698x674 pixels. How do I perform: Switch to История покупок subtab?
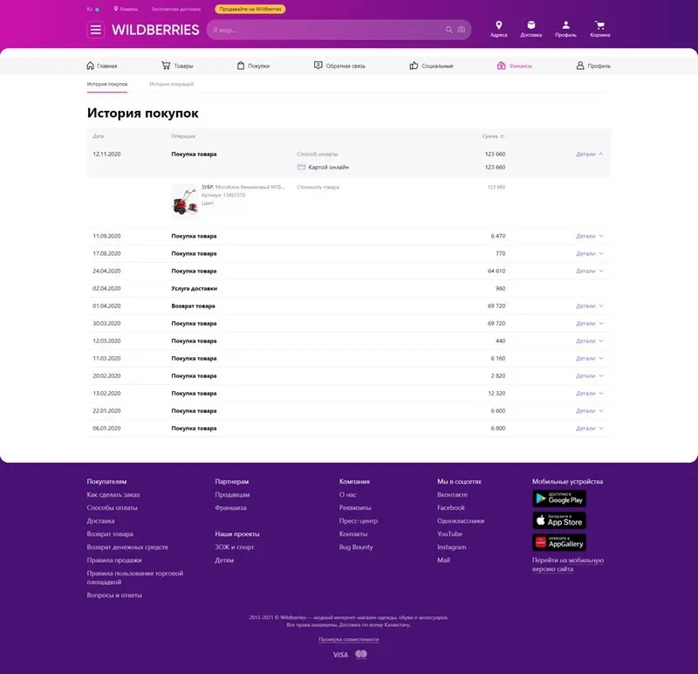(107, 84)
